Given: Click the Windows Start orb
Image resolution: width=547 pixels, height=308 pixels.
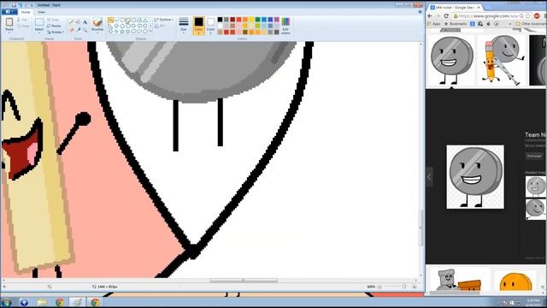Looking at the screenshot, I should click(6, 302).
